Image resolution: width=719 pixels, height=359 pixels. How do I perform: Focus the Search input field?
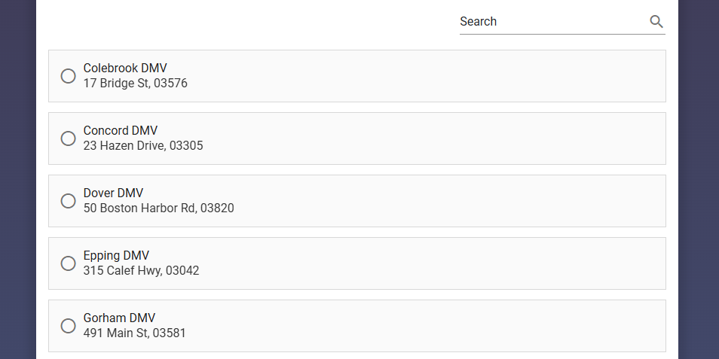553,22
